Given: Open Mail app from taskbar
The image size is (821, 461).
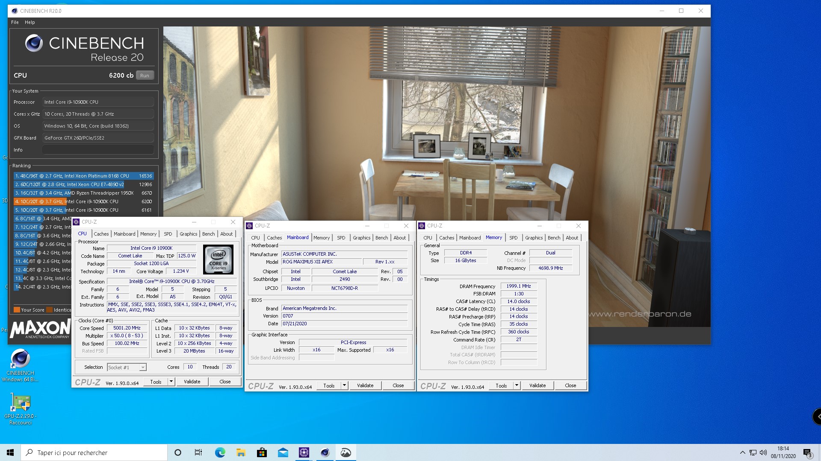Looking at the screenshot, I should tap(283, 452).
